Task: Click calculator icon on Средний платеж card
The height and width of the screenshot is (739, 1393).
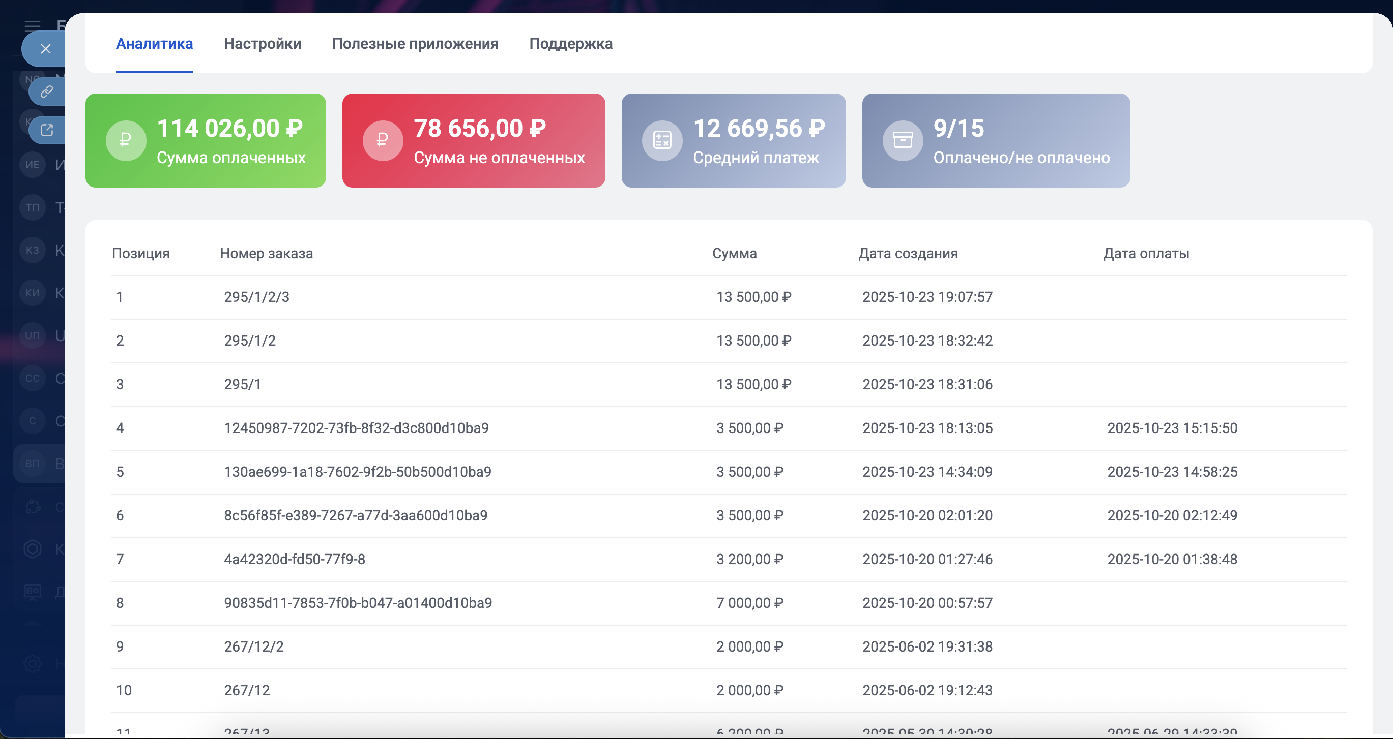Action: click(662, 140)
